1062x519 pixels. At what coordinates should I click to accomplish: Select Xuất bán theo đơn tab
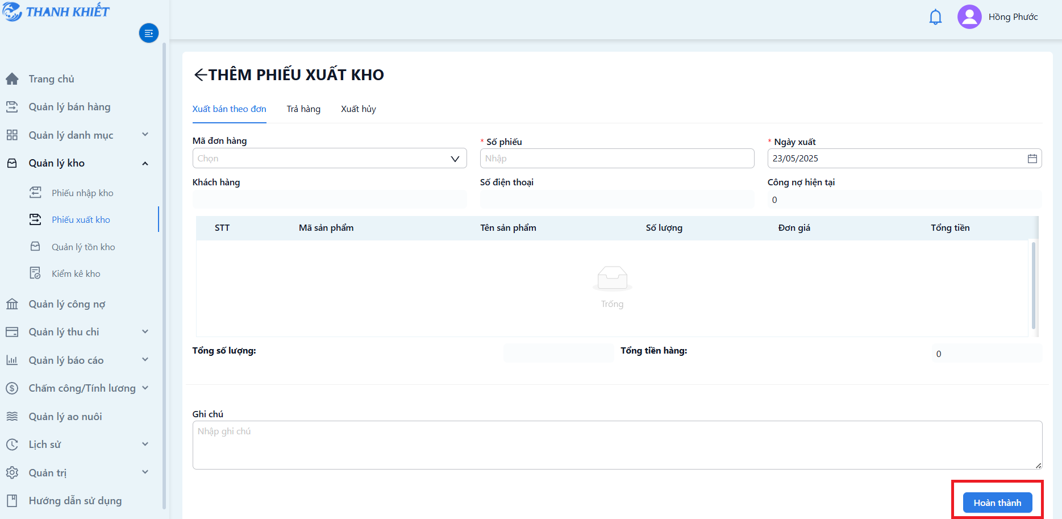click(x=229, y=109)
